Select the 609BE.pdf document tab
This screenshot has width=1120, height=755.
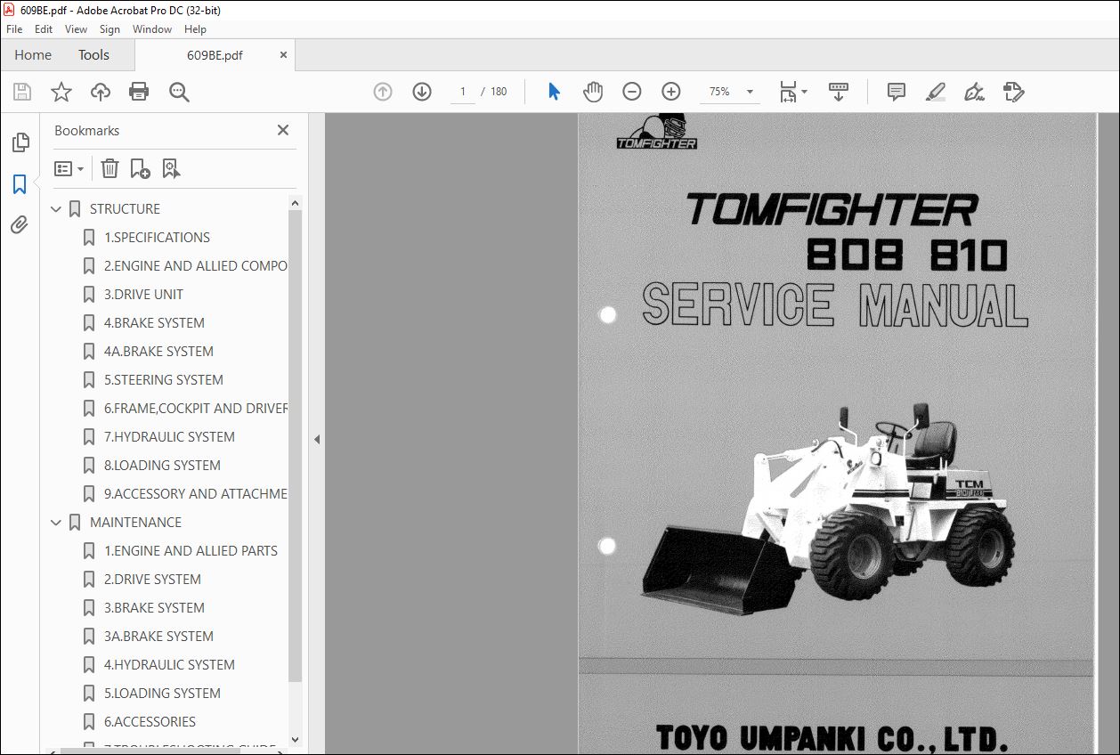(x=215, y=54)
